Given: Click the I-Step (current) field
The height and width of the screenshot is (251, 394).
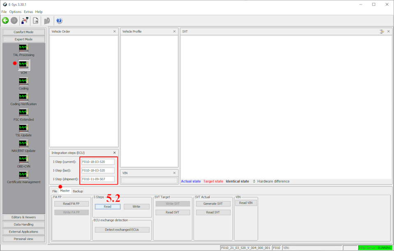Looking at the screenshot, I should (x=98, y=162).
